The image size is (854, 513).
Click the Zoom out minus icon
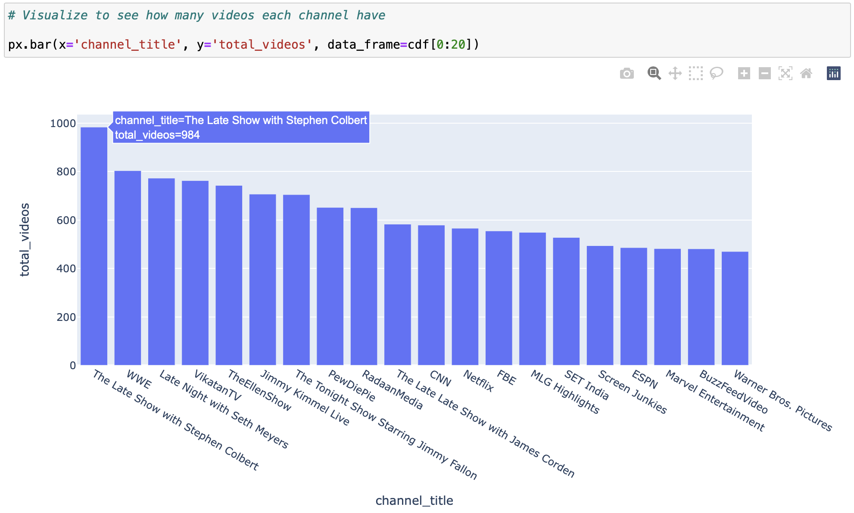[764, 73]
